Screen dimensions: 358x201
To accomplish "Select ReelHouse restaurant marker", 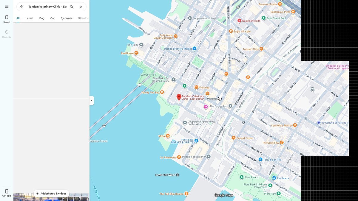I will 136,53.
